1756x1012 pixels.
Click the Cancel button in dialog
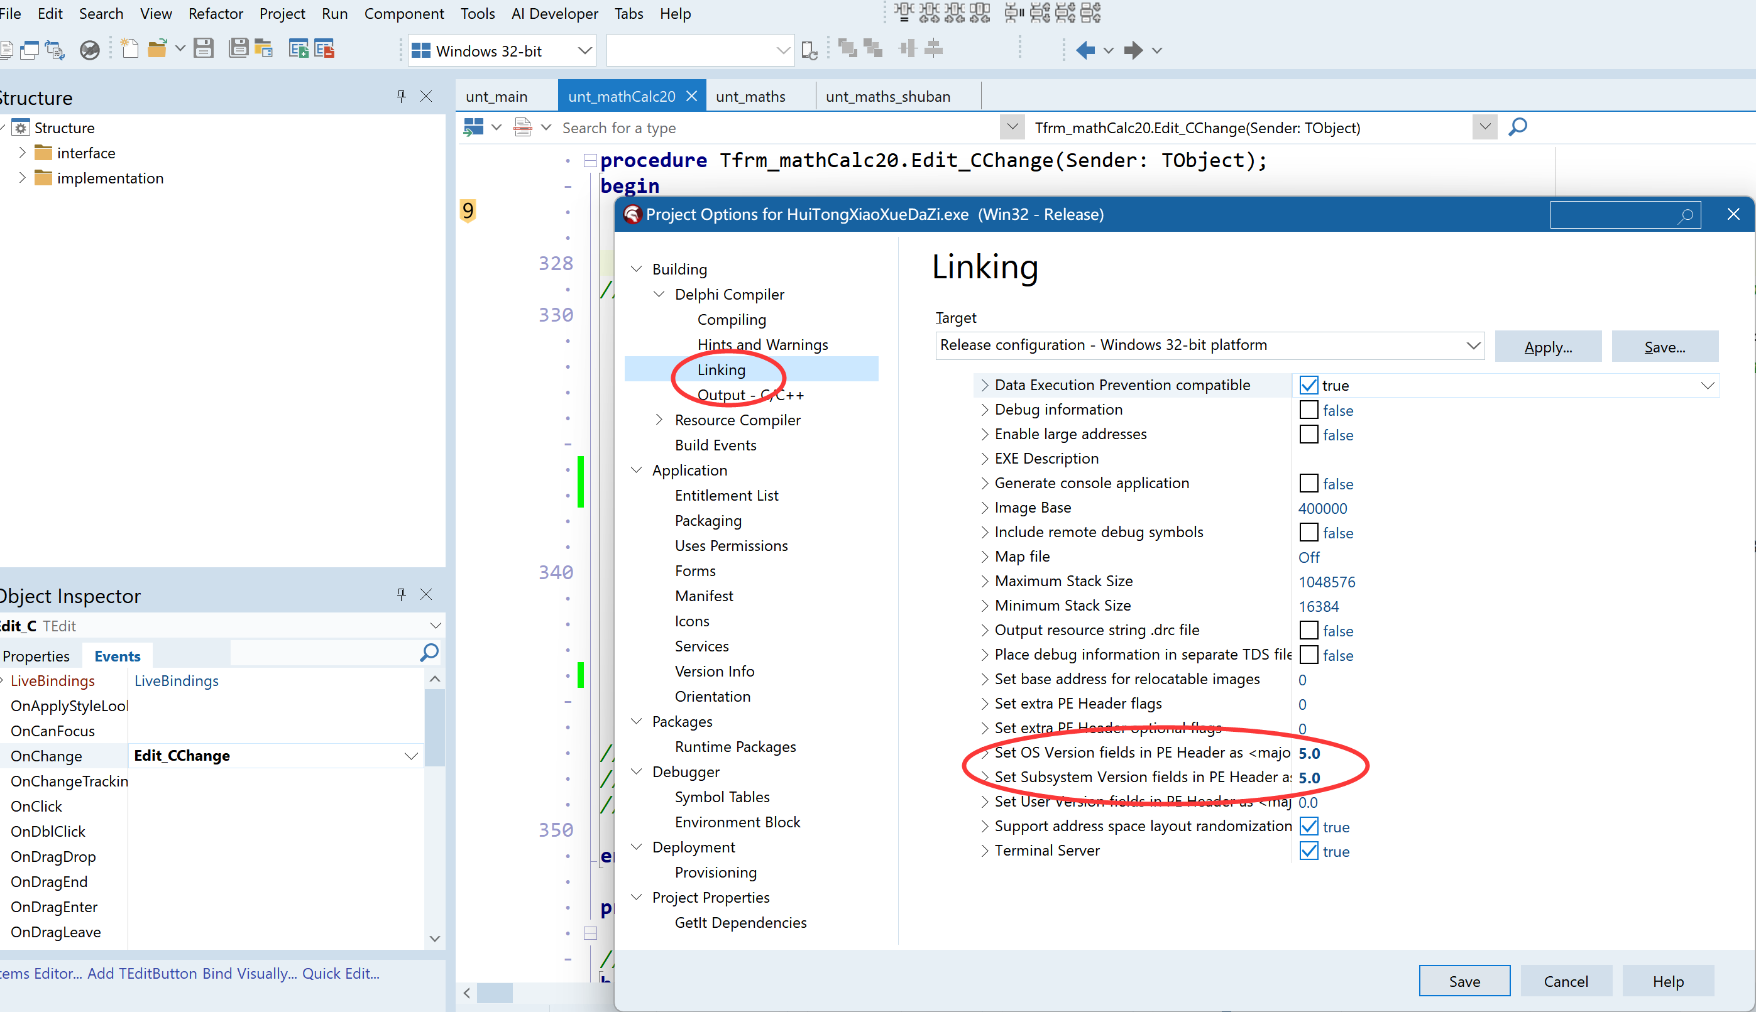[x=1566, y=981]
